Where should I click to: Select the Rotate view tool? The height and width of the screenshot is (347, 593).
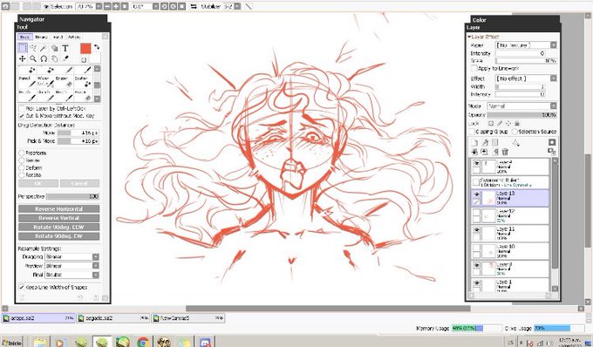click(x=44, y=58)
